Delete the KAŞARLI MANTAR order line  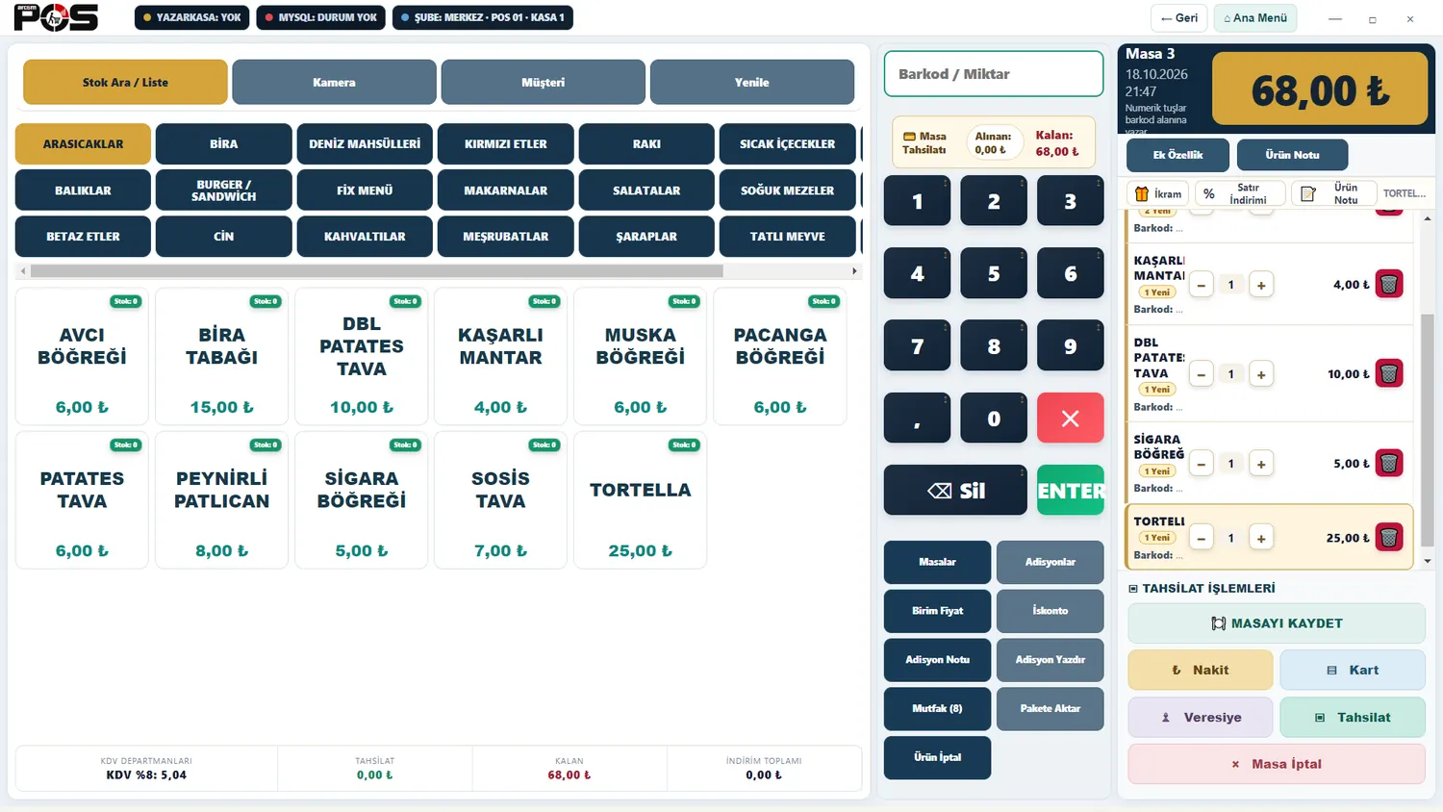click(x=1388, y=285)
